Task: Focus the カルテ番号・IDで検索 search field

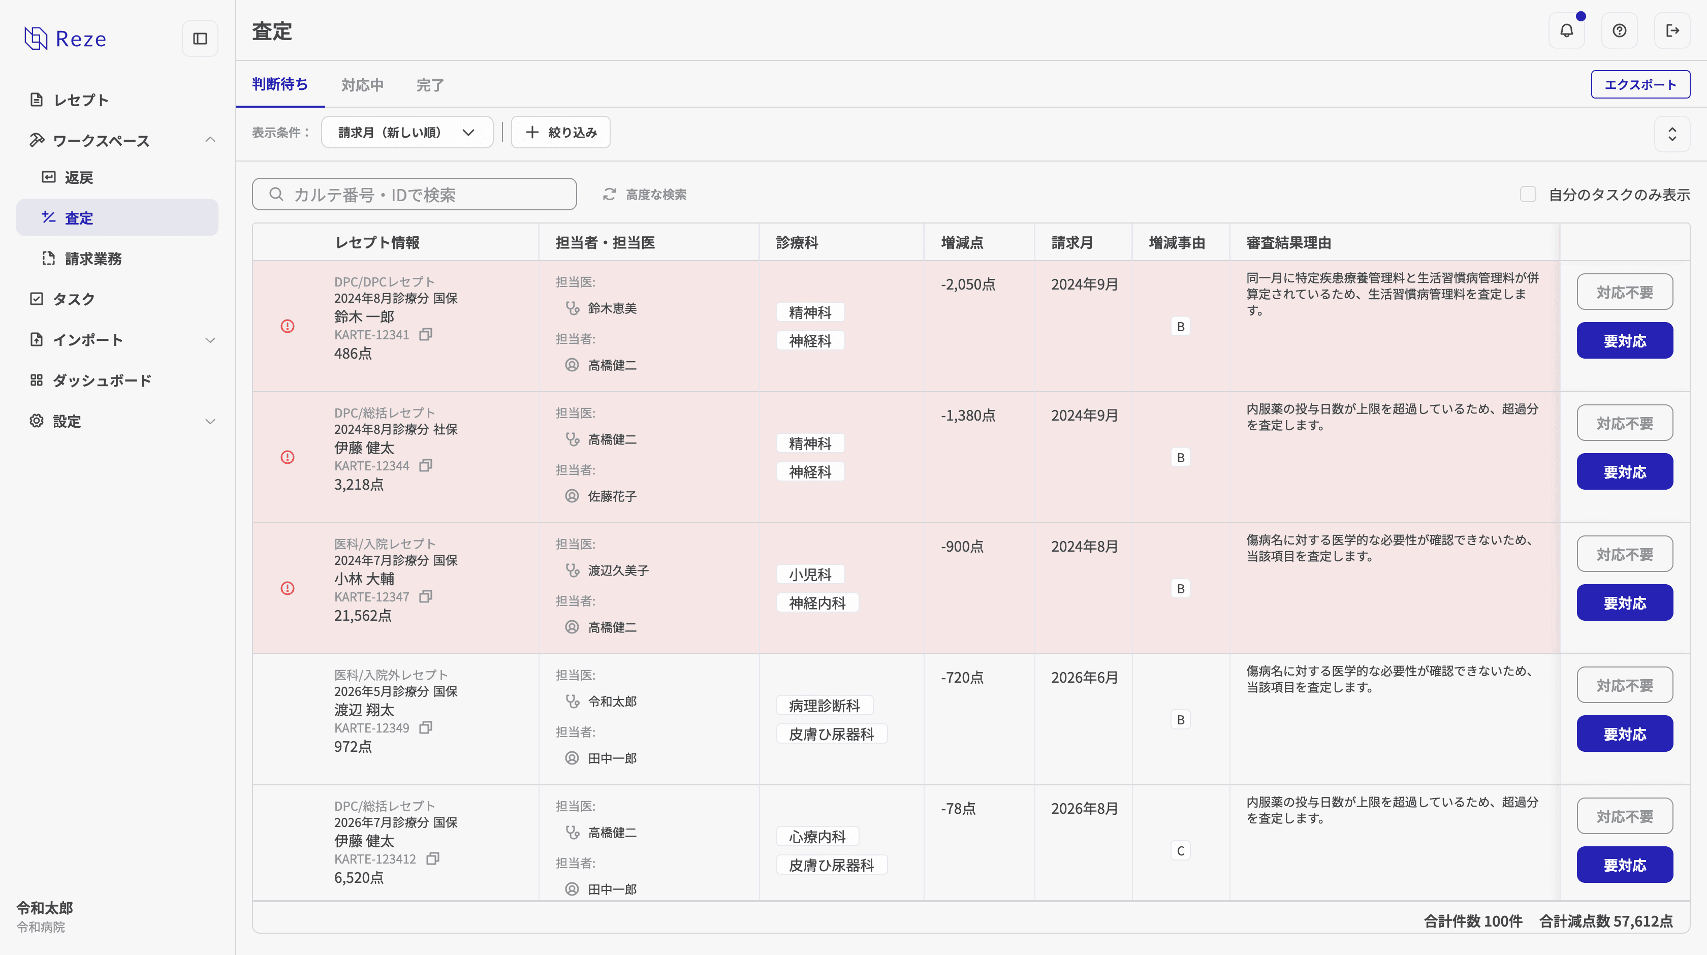Action: (x=414, y=194)
